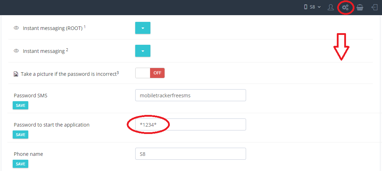The width and height of the screenshot is (382, 171).
Task: Click the eye icon next to Instant messaging 2
Action: click(x=16, y=51)
